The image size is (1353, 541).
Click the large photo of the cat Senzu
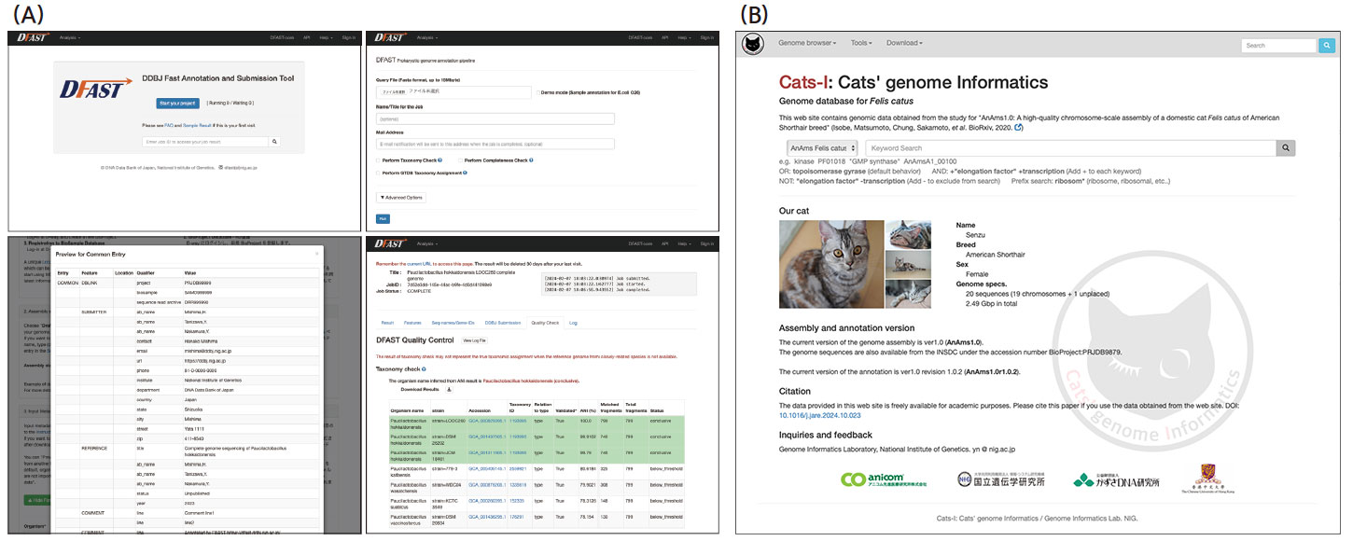830,264
